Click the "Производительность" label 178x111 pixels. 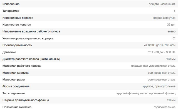pos(17,45)
